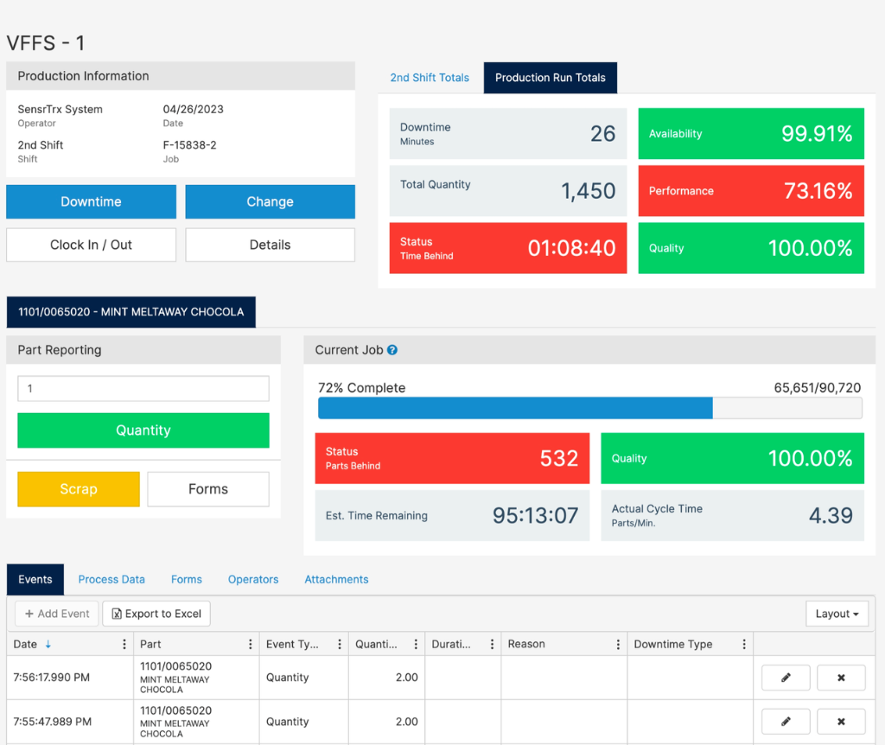View the 2nd Shift Totals tab
The image size is (885, 745).
pyautogui.click(x=430, y=77)
